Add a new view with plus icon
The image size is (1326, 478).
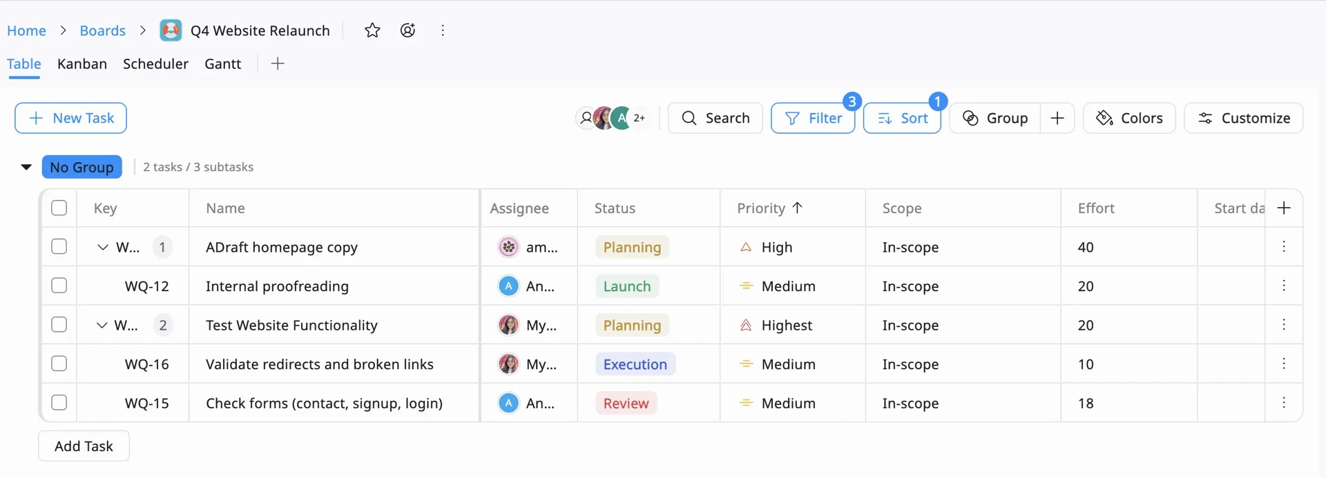point(278,64)
